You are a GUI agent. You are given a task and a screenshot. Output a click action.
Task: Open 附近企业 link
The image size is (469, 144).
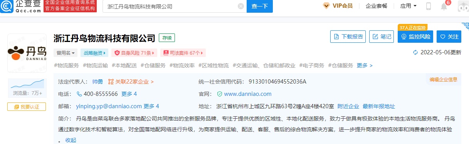pos(348,106)
